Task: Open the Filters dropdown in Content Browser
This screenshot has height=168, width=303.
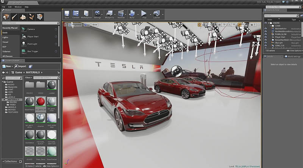Action: tap(28, 78)
